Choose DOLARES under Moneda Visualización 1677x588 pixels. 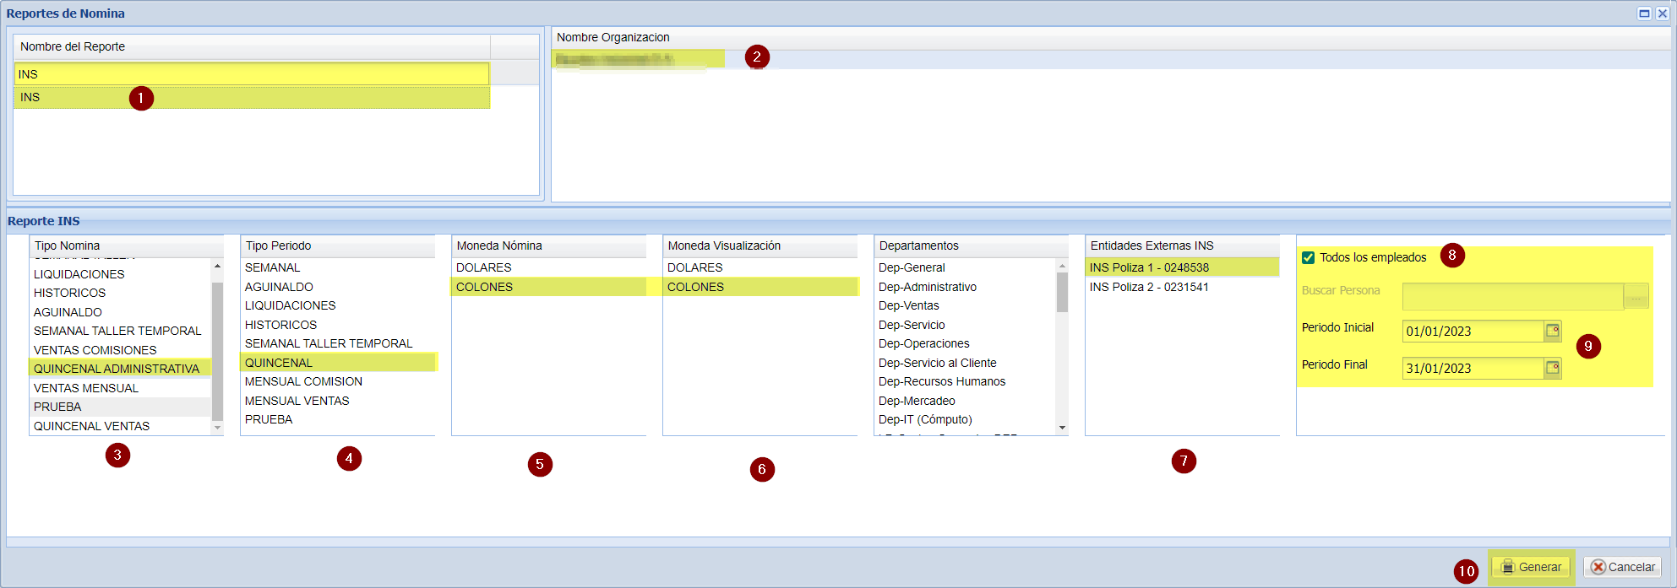(x=760, y=267)
